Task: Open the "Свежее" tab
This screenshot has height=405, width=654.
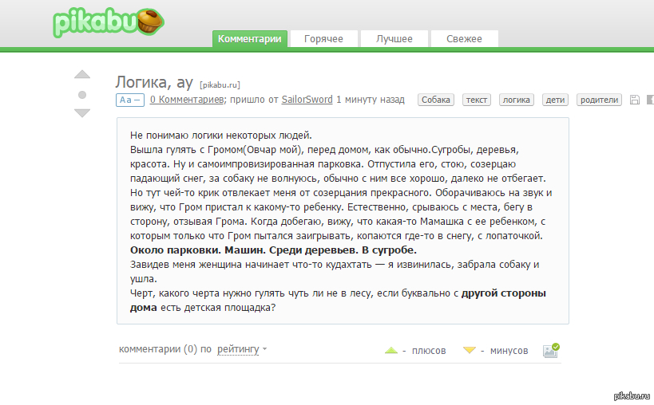Action: [464, 38]
